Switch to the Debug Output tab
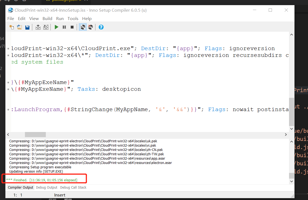This screenshot has width=308, height=200. pyautogui.click(x=47, y=188)
